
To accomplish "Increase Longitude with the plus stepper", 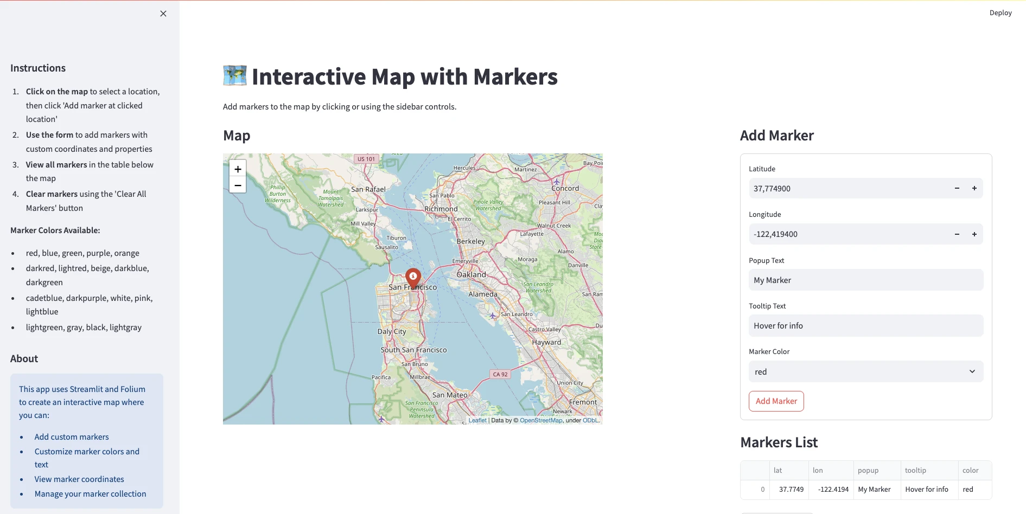I will click(x=974, y=234).
